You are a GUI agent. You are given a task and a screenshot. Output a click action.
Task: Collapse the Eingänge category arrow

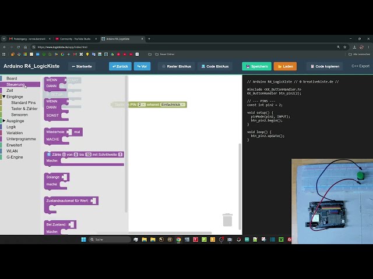[x=4, y=96]
